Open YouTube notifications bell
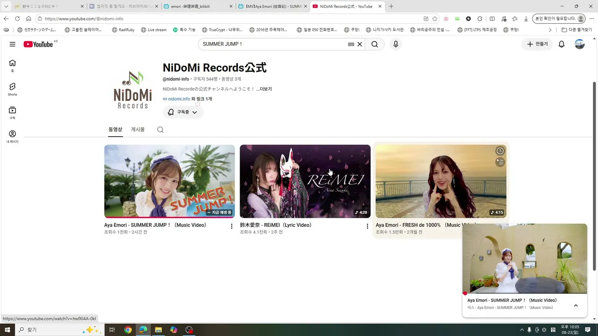The height and width of the screenshot is (336, 598). tap(562, 44)
